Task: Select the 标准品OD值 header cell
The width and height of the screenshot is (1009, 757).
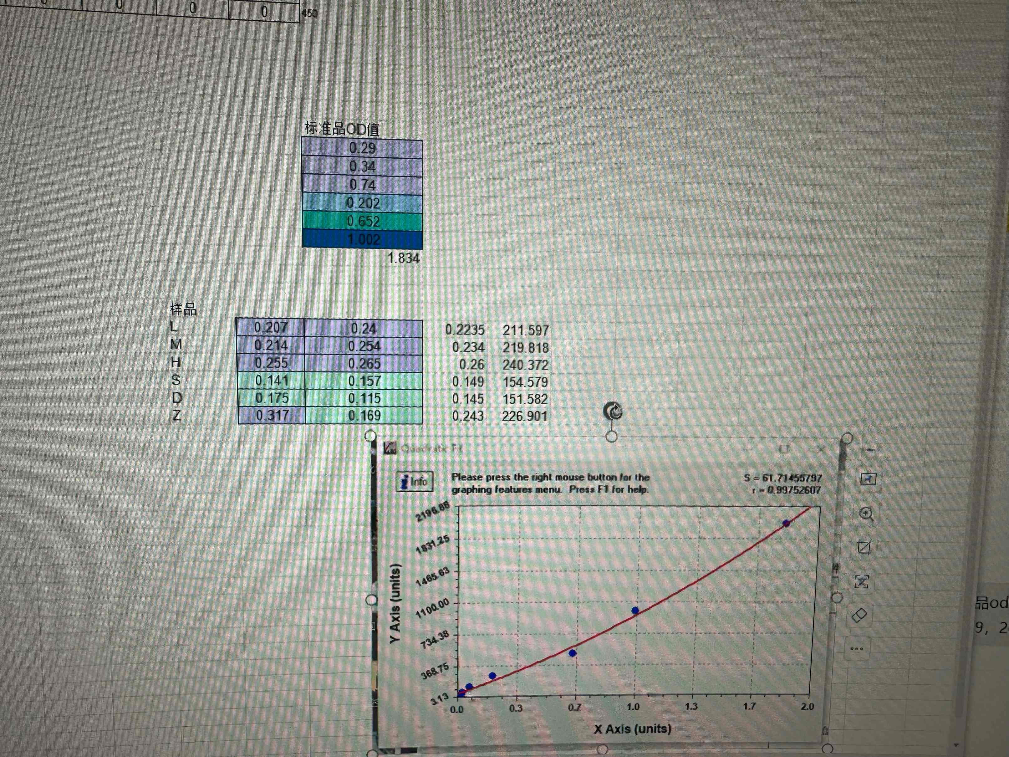Action: coord(342,129)
